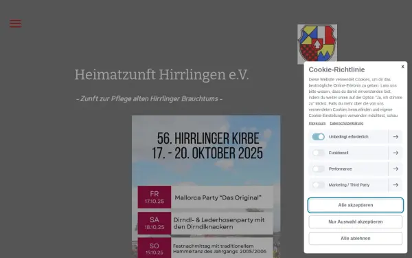This screenshot has width=412, height=258.
Task: Click the Zunft zur Pflege alten Hirrlinger Brauchtums subtitle
Action: pos(149,98)
